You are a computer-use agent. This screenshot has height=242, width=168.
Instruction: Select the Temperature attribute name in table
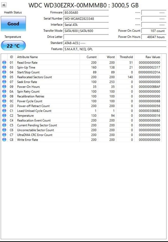[x=25, y=115]
